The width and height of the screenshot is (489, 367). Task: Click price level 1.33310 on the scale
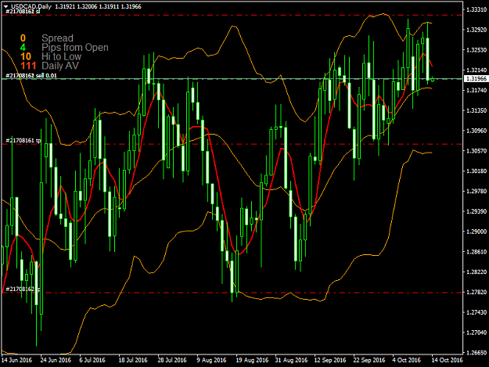click(x=476, y=9)
